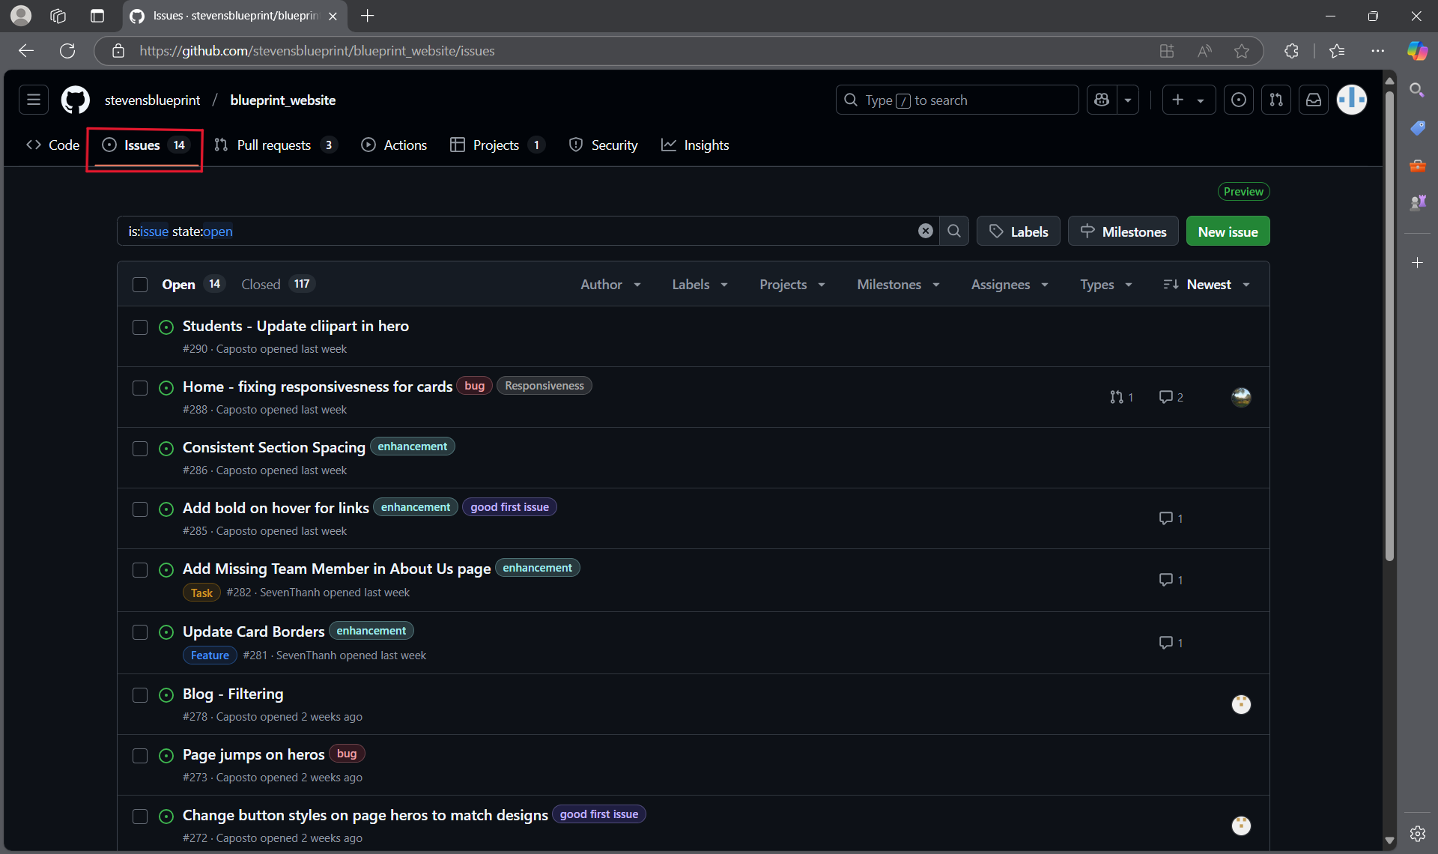The width and height of the screenshot is (1438, 854).
Task: Click the New issue button
Action: 1228,231
